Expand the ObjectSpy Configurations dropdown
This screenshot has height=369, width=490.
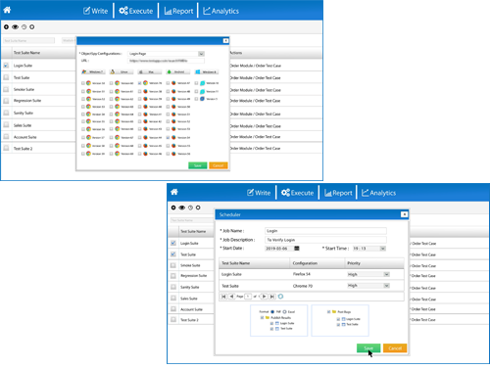(x=201, y=54)
